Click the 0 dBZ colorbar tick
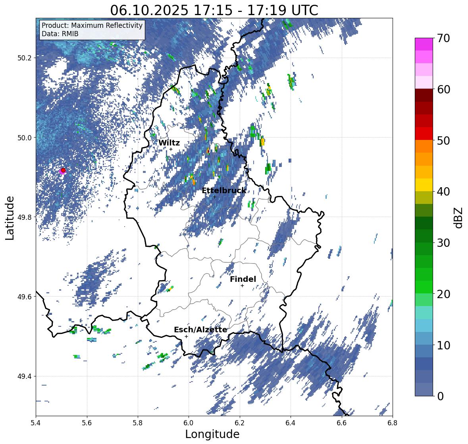This screenshot has width=468, height=444. (440, 396)
